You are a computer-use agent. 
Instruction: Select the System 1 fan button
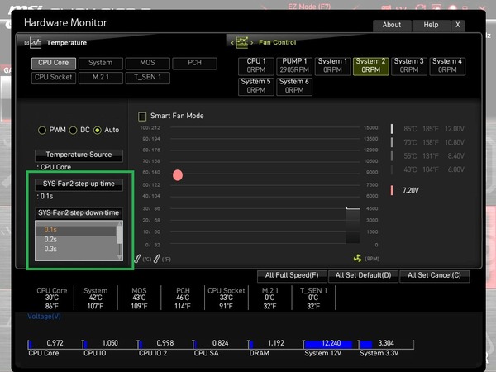click(x=333, y=66)
